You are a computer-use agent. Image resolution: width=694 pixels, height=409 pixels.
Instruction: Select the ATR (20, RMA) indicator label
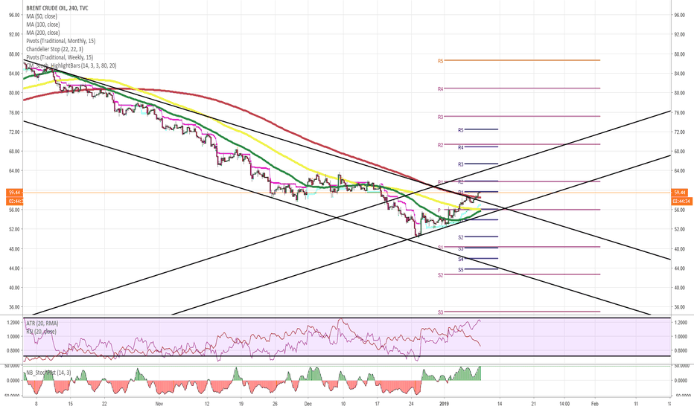coord(42,323)
